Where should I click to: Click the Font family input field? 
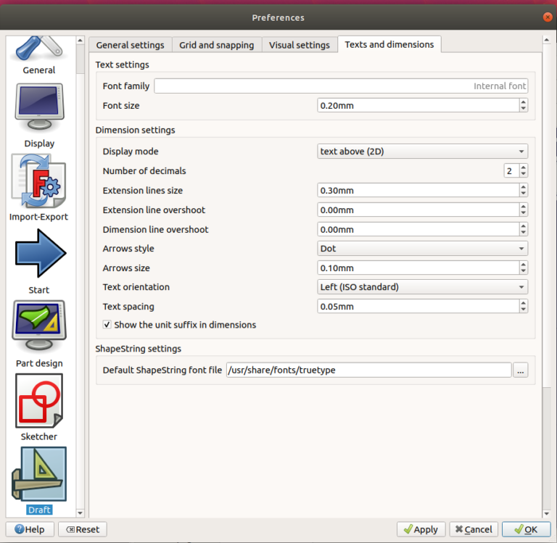341,86
